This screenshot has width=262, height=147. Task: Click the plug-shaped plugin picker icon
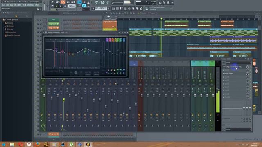tap(137, 8)
